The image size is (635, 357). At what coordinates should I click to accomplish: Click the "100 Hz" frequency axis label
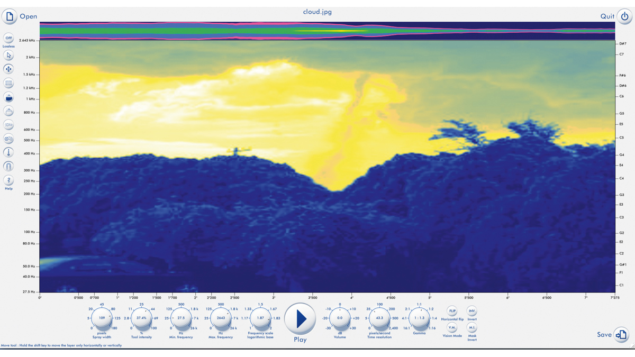[x=29, y=232]
